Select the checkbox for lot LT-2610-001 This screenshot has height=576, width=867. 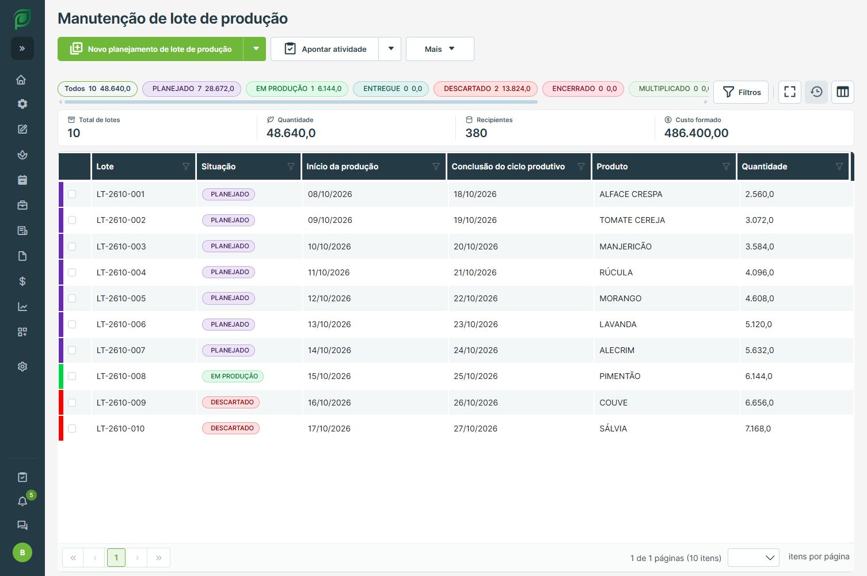[x=72, y=194]
